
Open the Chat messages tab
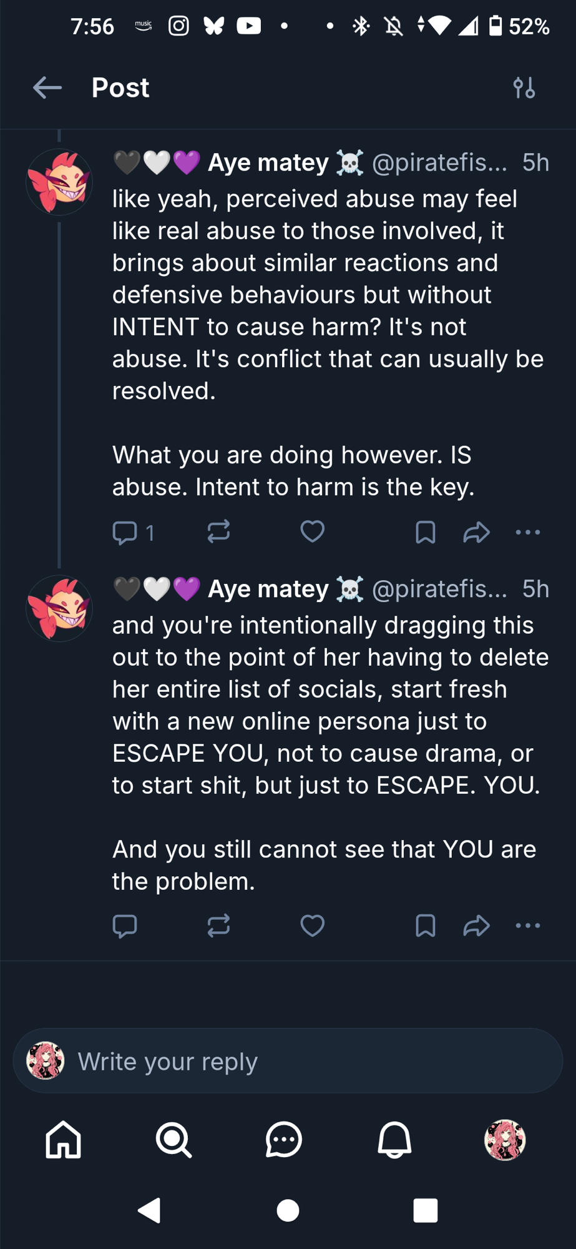284,1140
